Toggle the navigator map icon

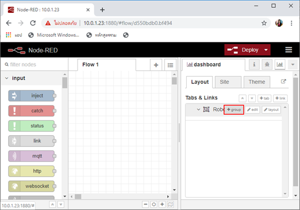pyautogui.click(x=170, y=204)
